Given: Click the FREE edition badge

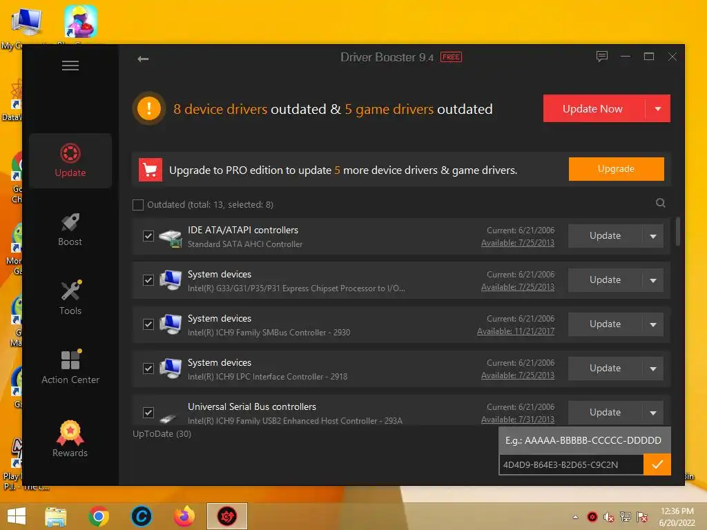Looking at the screenshot, I should tap(451, 57).
